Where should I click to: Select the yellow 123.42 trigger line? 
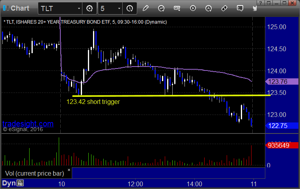tap(171, 96)
